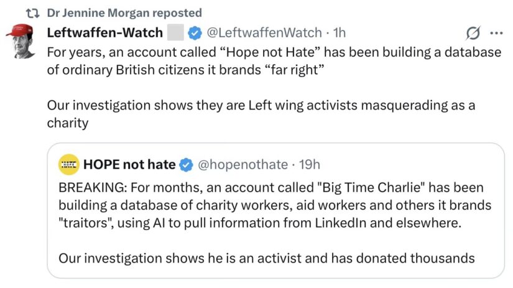513x288 pixels.
Task: Click the paragraph mentioning "Hope not Hate" database
Action: click(x=274, y=61)
